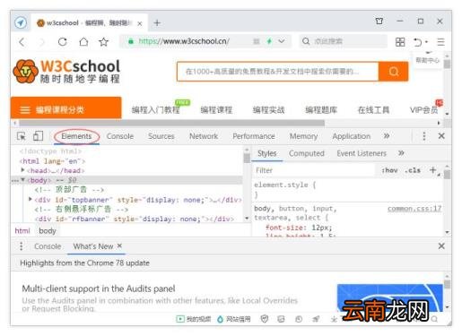Switch to the Elements tab
This screenshot has height=336, width=462.
(76, 136)
